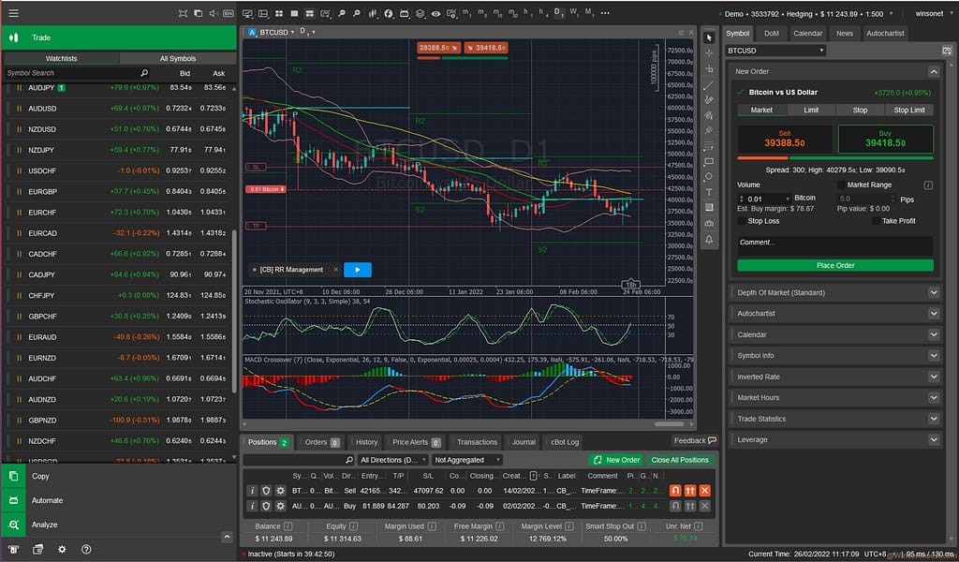Close the BTCUSD position with orange X
The height and width of the screenshot is (562, 959).
tap(704, 490)
